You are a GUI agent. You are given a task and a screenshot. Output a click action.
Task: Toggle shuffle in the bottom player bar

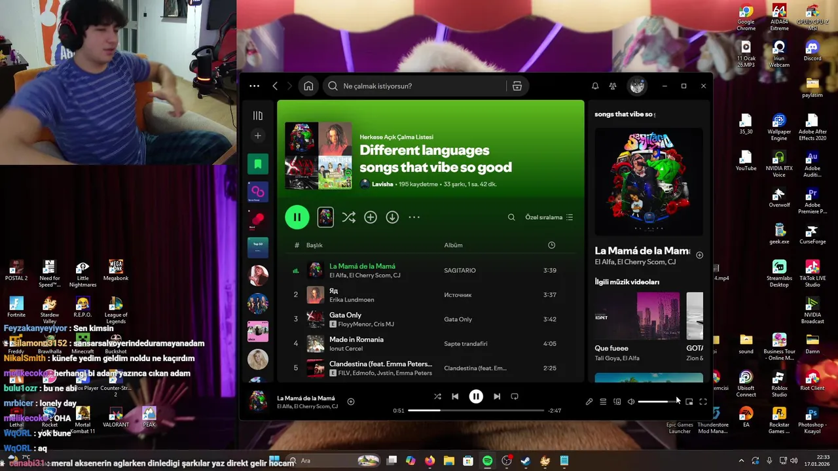point(437,396)
